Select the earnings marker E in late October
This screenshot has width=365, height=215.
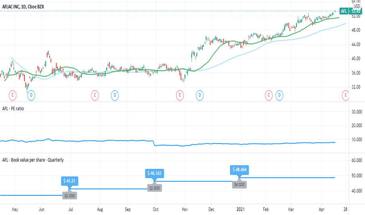click(x=180, y=95)
